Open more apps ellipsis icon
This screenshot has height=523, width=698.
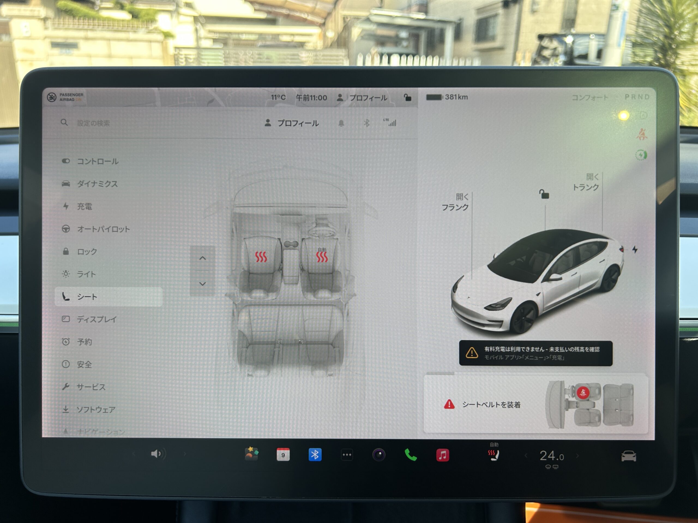pos(347,455)
